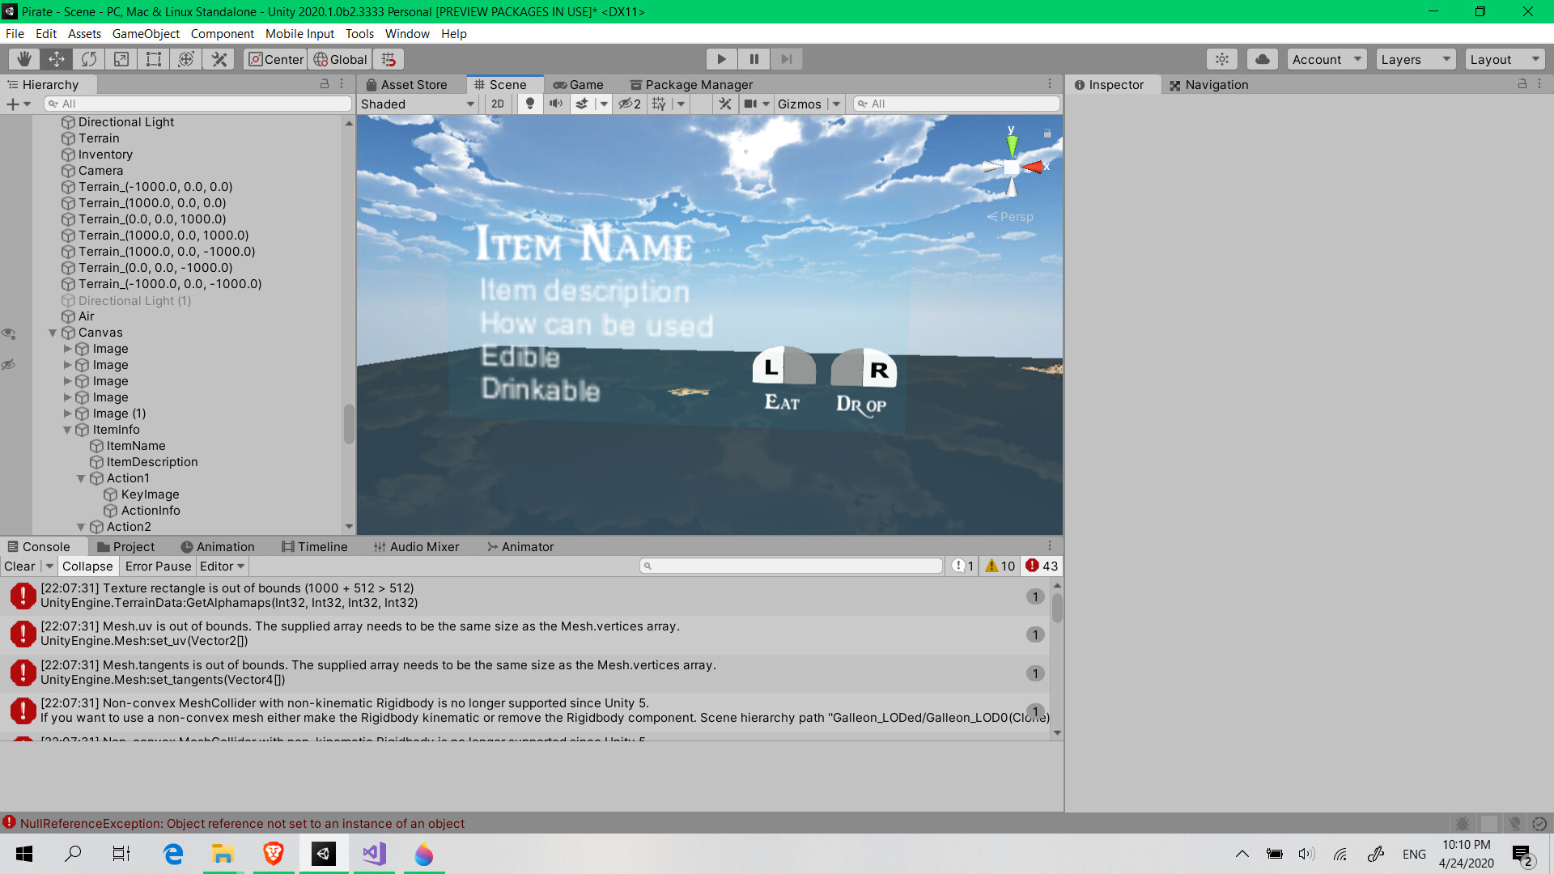Open Visual Studio from taskbar
Screen dimensions: 1554x874
click(x=374, y=854)
